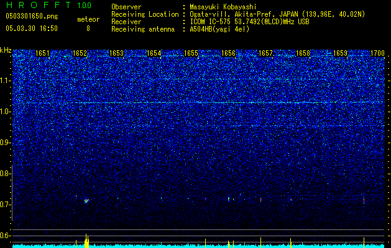
Task: Select receiver text ICOM IC-575 53.7492 MHz USB
Action: [x=249, y=22]
